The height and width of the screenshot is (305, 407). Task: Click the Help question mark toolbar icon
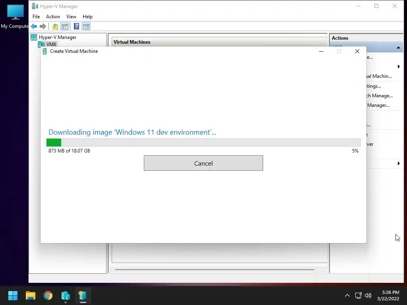76,27
